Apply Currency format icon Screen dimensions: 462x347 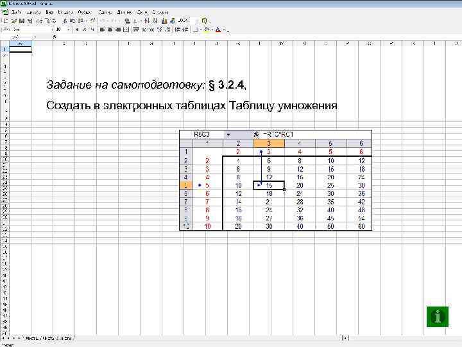point(136,30)
